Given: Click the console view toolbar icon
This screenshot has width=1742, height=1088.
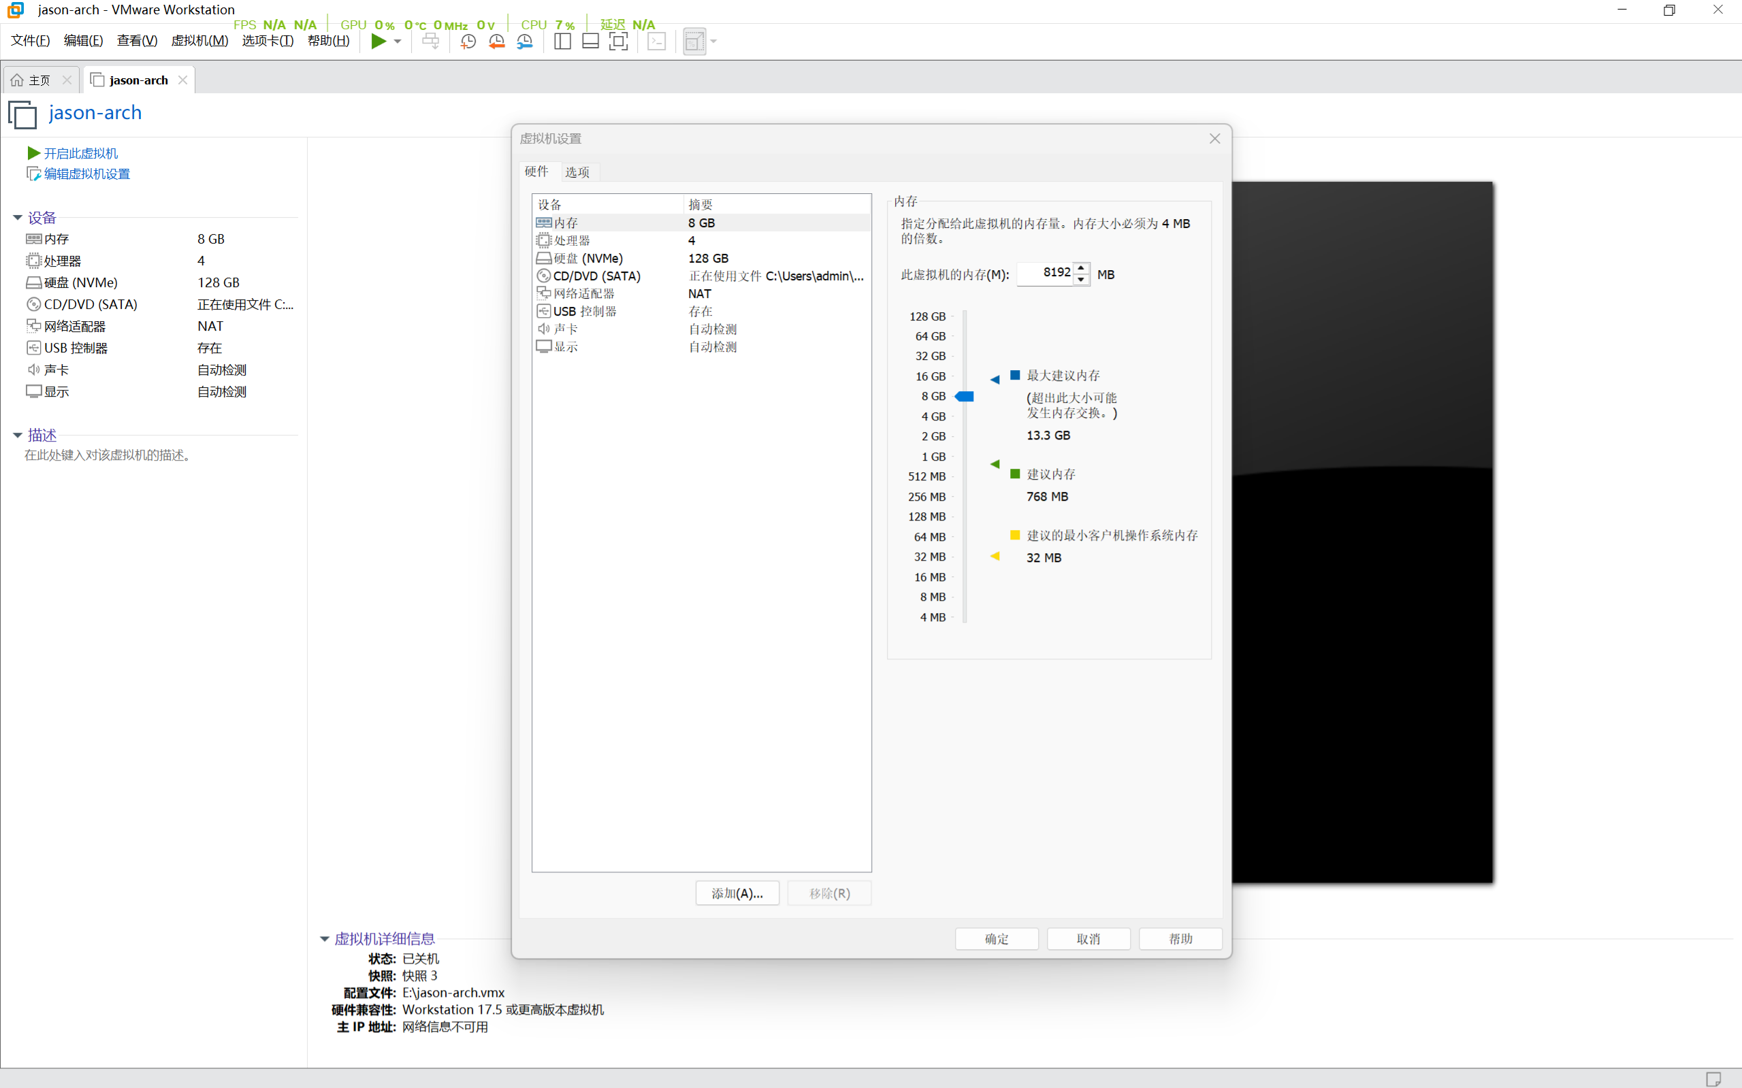Looking at the screenshot, I should click(656, 41).
